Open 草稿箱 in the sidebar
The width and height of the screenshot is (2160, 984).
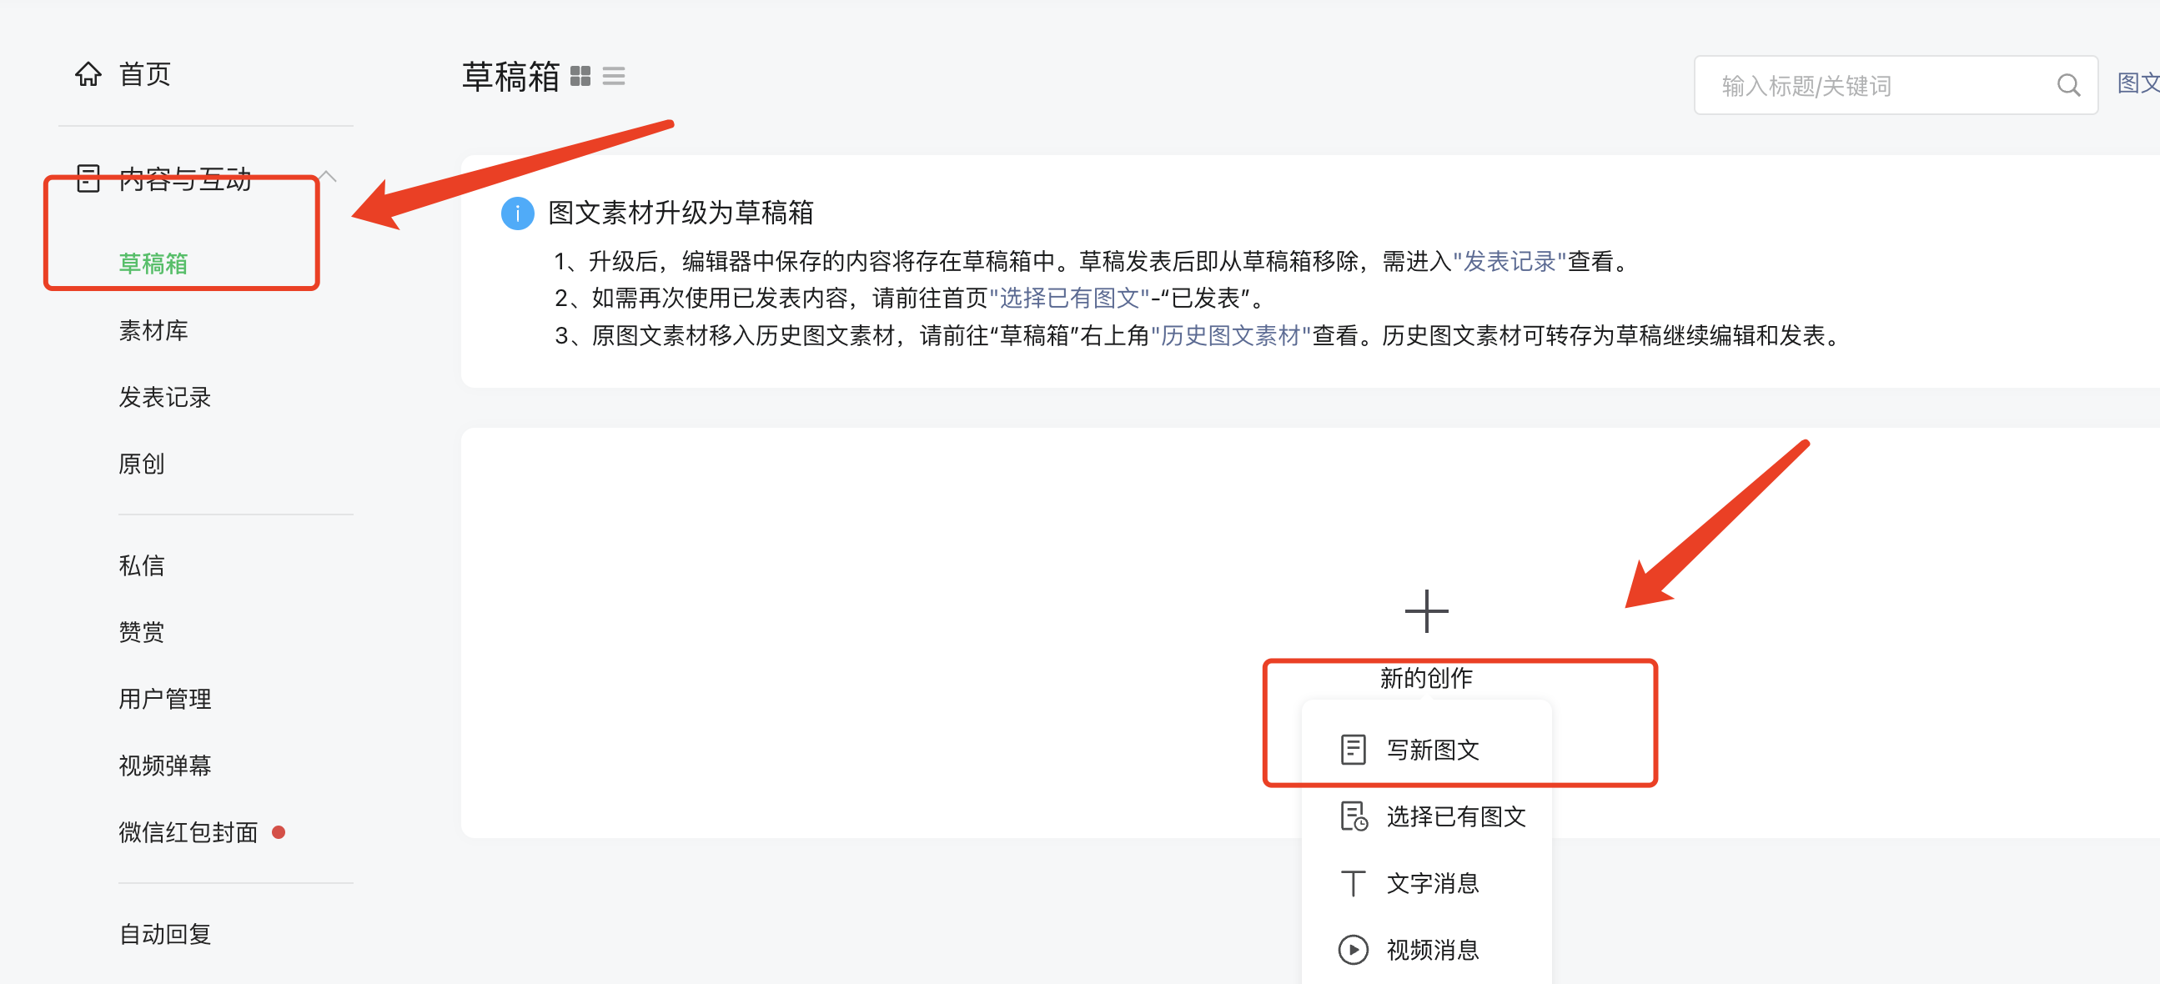[x=153, y=264]
